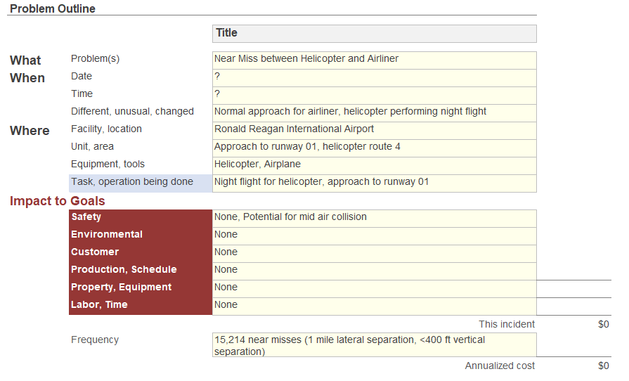The width and height of the screenshot is (629, 381).
Task: Select the Unit, area value field
Action: tap(374, 148)
